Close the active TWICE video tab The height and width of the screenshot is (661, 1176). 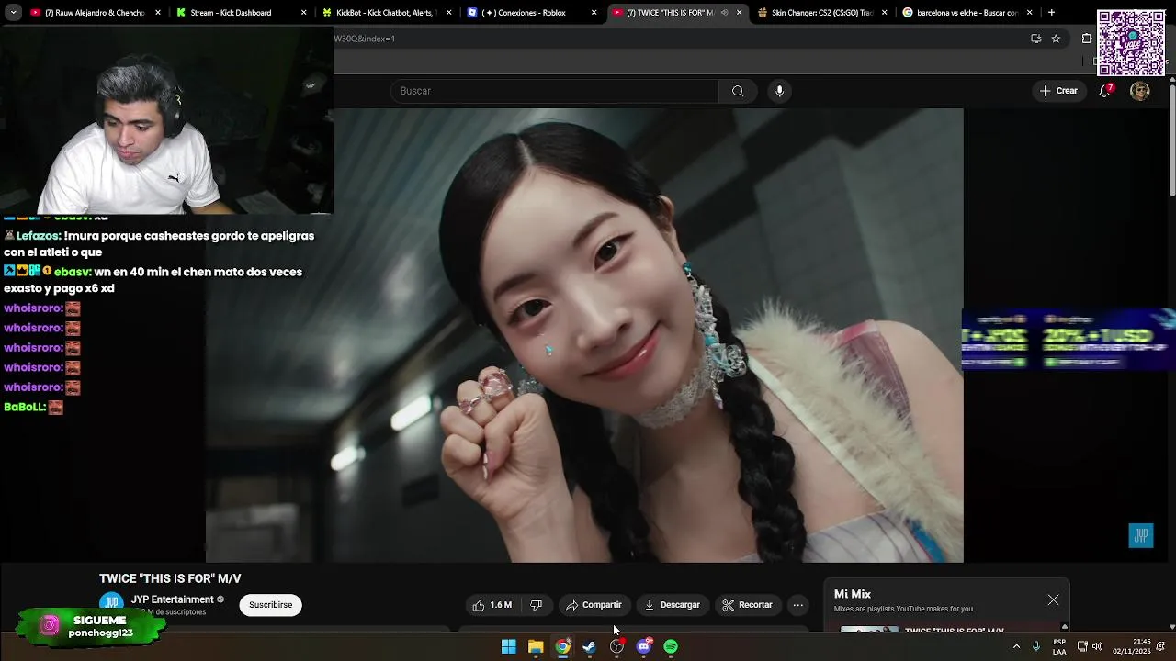(739, 13)
